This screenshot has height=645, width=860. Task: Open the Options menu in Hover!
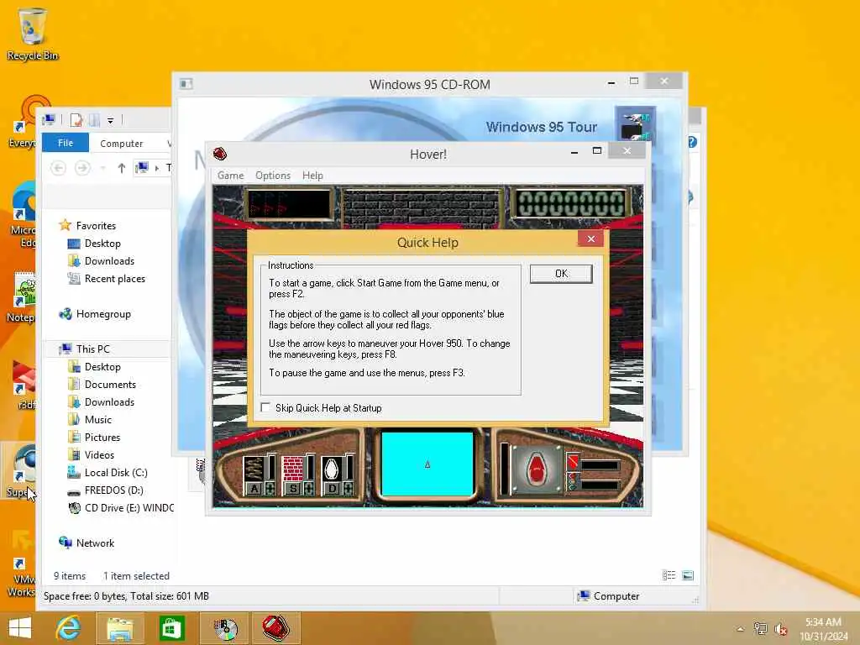click(x=273, y=176)
